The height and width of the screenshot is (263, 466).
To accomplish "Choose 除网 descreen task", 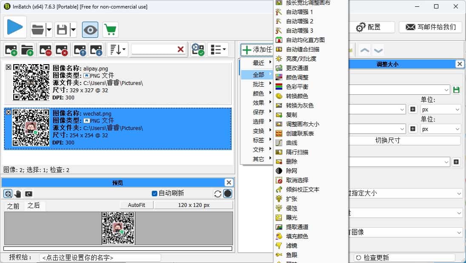I will pyautogui.click(x=310, y=171).
